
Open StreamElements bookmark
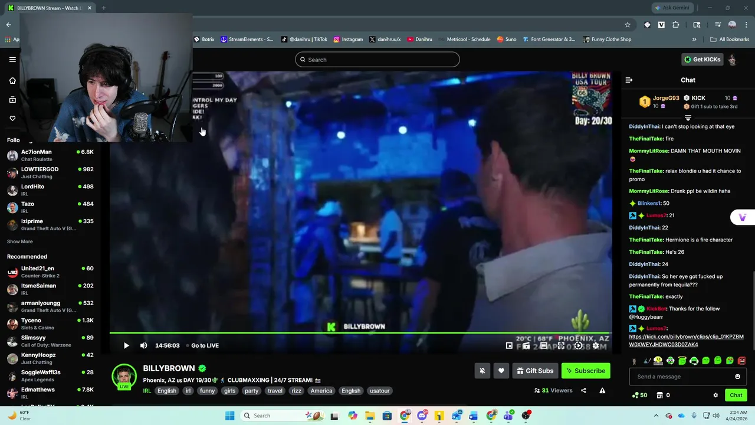point(247,40)
